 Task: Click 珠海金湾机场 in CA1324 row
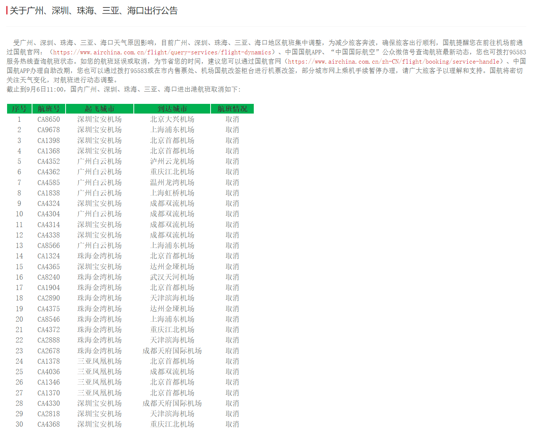pos(99,256)
